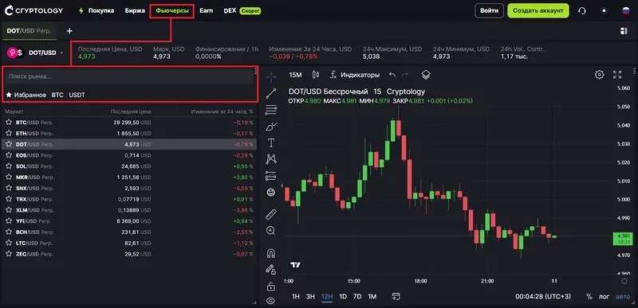Open the go to date calendar
The image size is (638, 308).
[396, 297]
